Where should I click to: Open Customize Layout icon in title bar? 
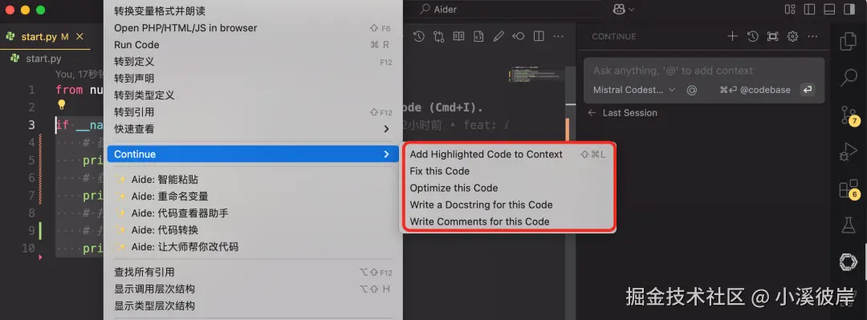(x=790, y=10)
